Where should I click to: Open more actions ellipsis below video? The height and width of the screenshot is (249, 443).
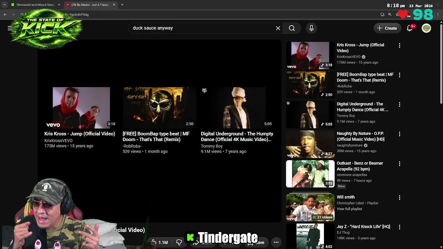[276, 242]
